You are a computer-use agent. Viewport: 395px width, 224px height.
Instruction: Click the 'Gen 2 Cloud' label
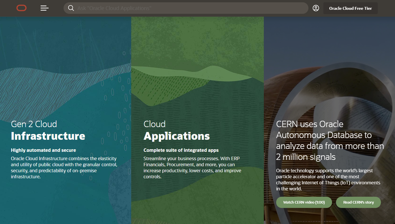(34, 124)
